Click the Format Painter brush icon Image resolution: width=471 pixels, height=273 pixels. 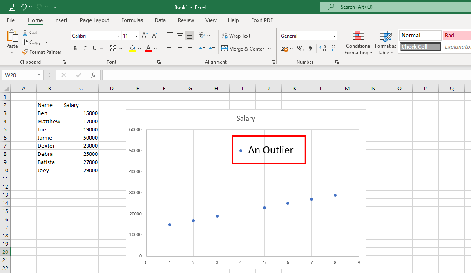click(x=25, y=52)
